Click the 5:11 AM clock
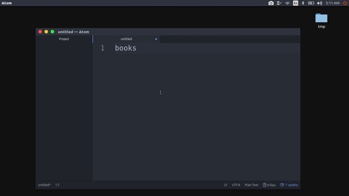Screen dimensions: 349x196 [333, 3]
